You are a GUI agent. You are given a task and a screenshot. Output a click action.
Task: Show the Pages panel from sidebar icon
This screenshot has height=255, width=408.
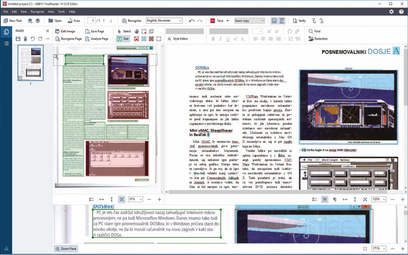point(6,32)
